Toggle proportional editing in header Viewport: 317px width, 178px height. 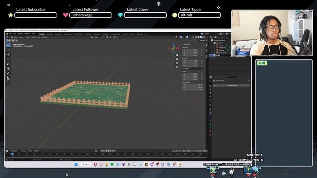click(114, 37)
